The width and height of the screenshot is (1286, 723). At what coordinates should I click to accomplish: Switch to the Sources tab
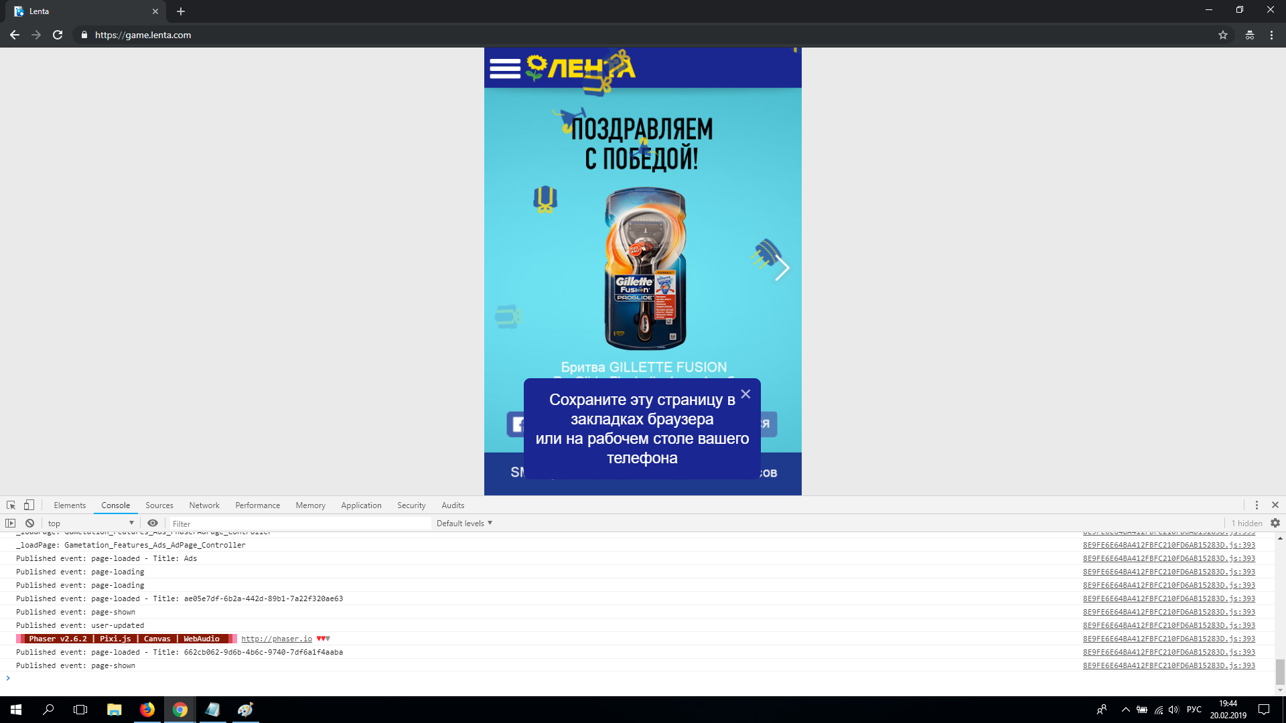point(159,505)
